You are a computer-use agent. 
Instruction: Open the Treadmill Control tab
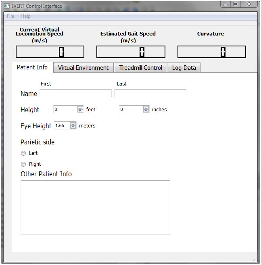click(x=140, y=68)
